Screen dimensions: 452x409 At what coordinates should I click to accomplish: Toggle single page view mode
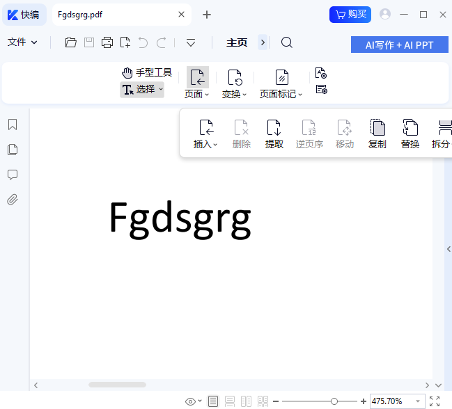(213, 401)
